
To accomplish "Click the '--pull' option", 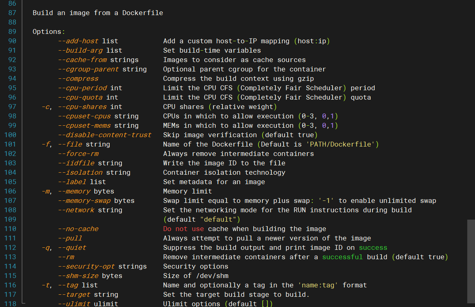I will pyautogui.click(x=70, y=238).
